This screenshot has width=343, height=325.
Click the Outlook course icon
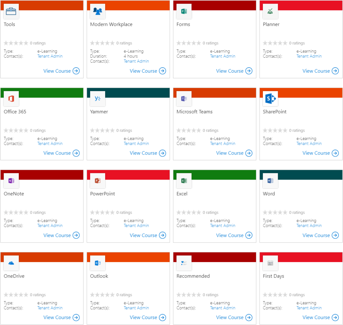(x=97, y=263)
